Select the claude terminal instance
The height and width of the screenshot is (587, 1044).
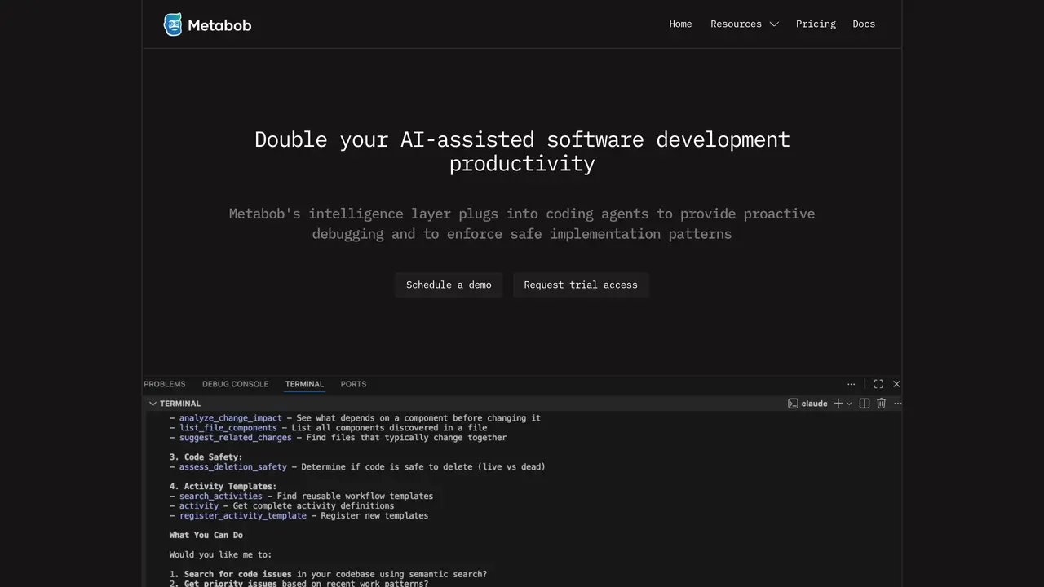coord(807,404)
